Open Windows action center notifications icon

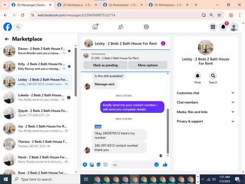[238, 180]
